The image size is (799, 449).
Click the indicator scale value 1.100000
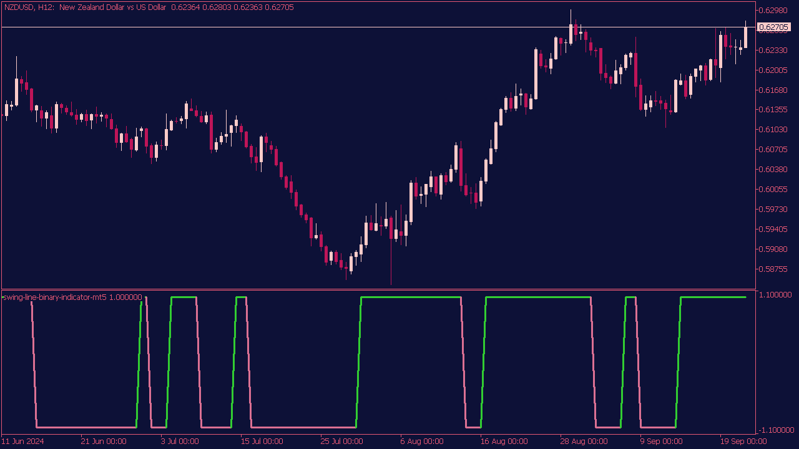(776, 294)
